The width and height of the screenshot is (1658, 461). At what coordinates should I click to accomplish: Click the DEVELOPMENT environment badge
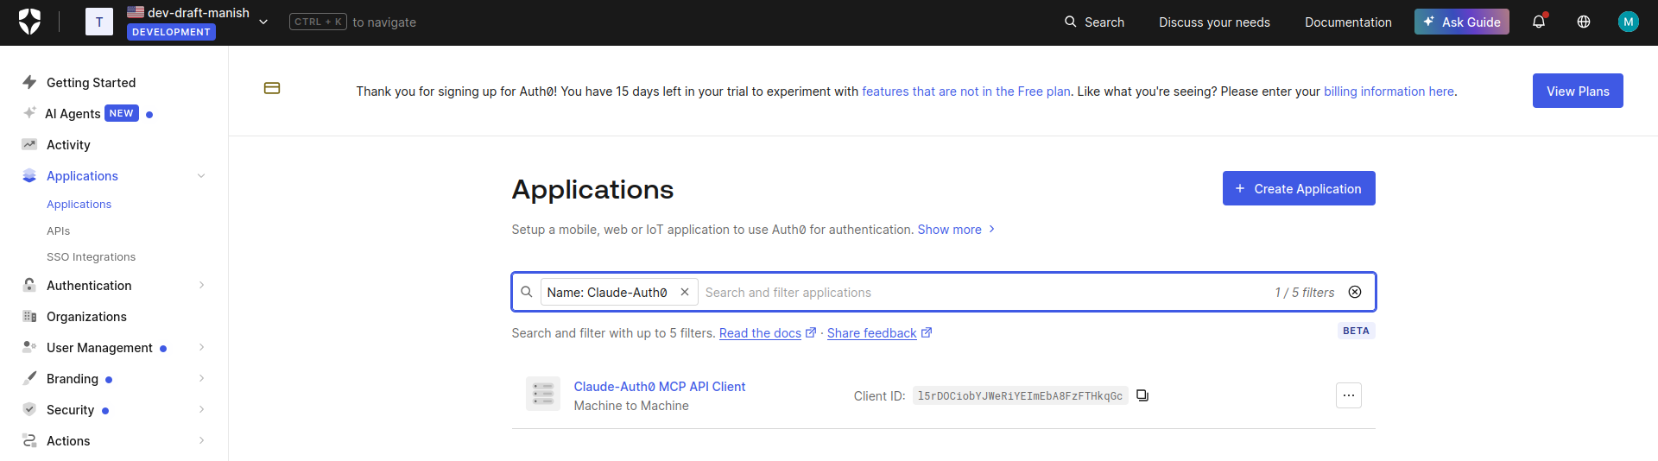[171, 32]
